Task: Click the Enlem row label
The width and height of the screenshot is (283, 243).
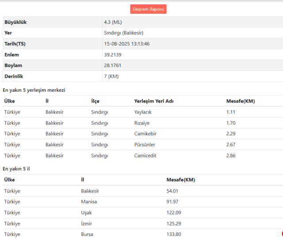Action: click(11, 55)
